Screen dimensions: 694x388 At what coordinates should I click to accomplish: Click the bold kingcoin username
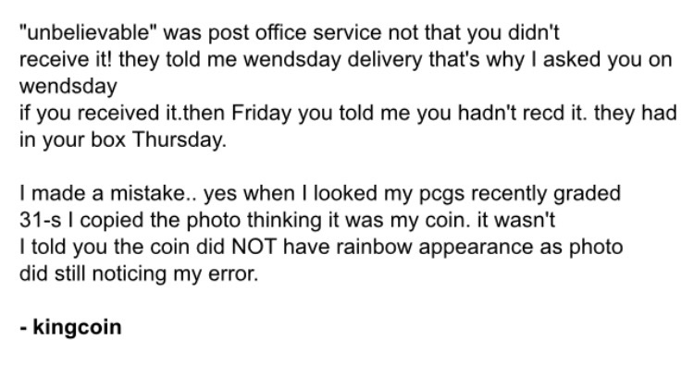click(x=77, y=327)
